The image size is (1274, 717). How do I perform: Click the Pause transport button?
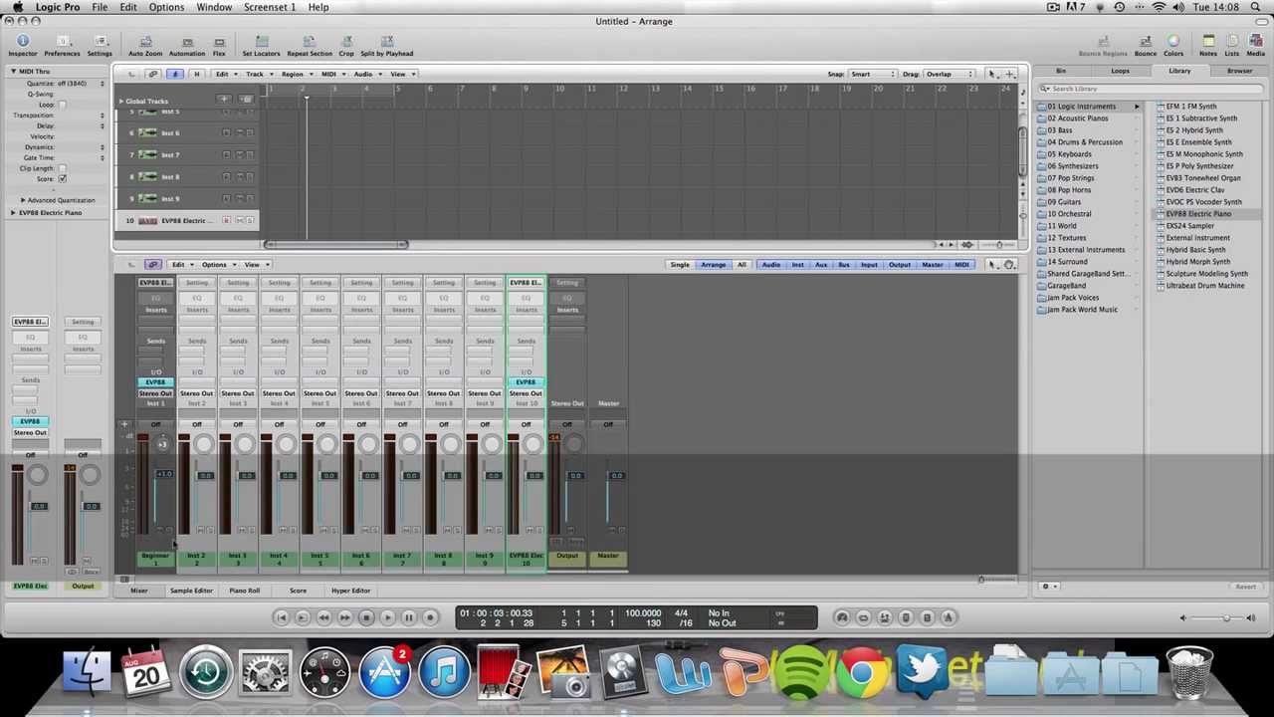(x=408, y=617)
